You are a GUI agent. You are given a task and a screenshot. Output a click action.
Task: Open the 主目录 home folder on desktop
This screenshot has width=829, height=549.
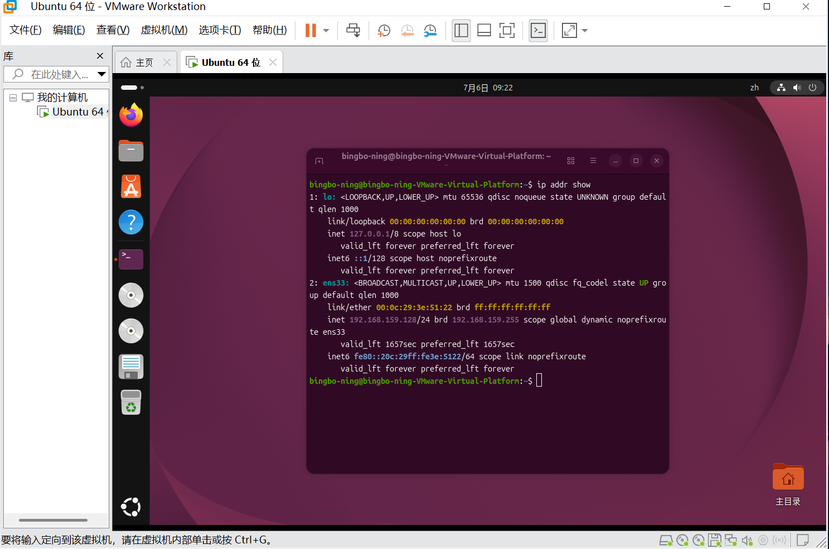coord(788,484)
